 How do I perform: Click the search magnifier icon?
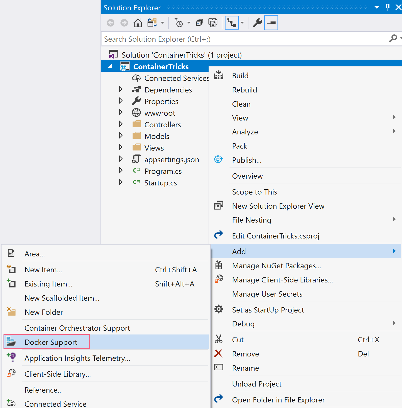(393, 38)
